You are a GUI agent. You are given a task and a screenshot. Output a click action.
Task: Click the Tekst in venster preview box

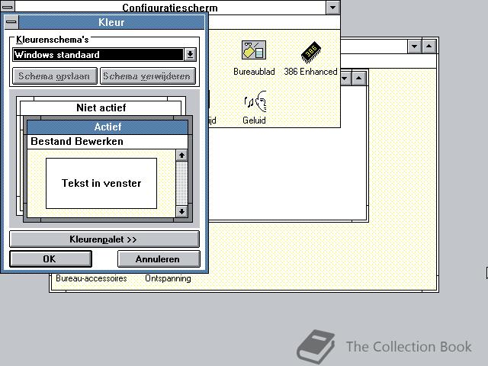[101, 183]
